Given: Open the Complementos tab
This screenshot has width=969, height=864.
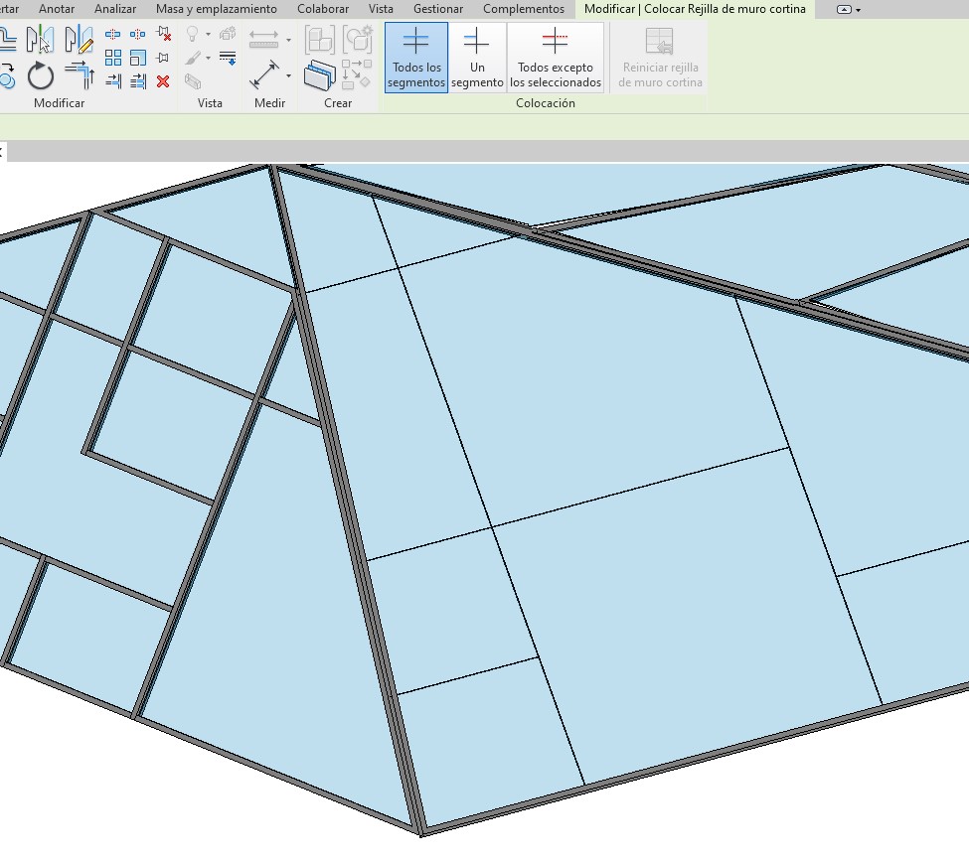Looking at the screenshot, I should coord(523,9).
